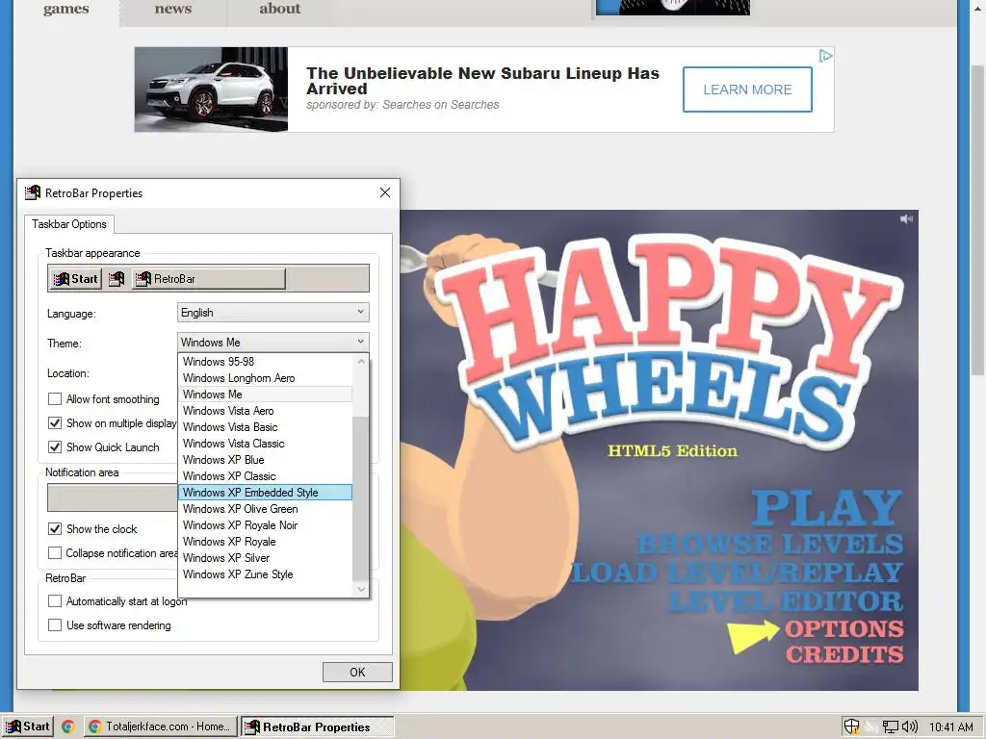
Task: Click the AdChoices icon on the ad
Action: pyautogui.click(x=825, y=56)
